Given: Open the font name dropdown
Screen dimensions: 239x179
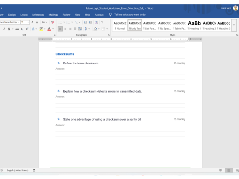Looking at the screenshot, I should click(x=19, y=22).
